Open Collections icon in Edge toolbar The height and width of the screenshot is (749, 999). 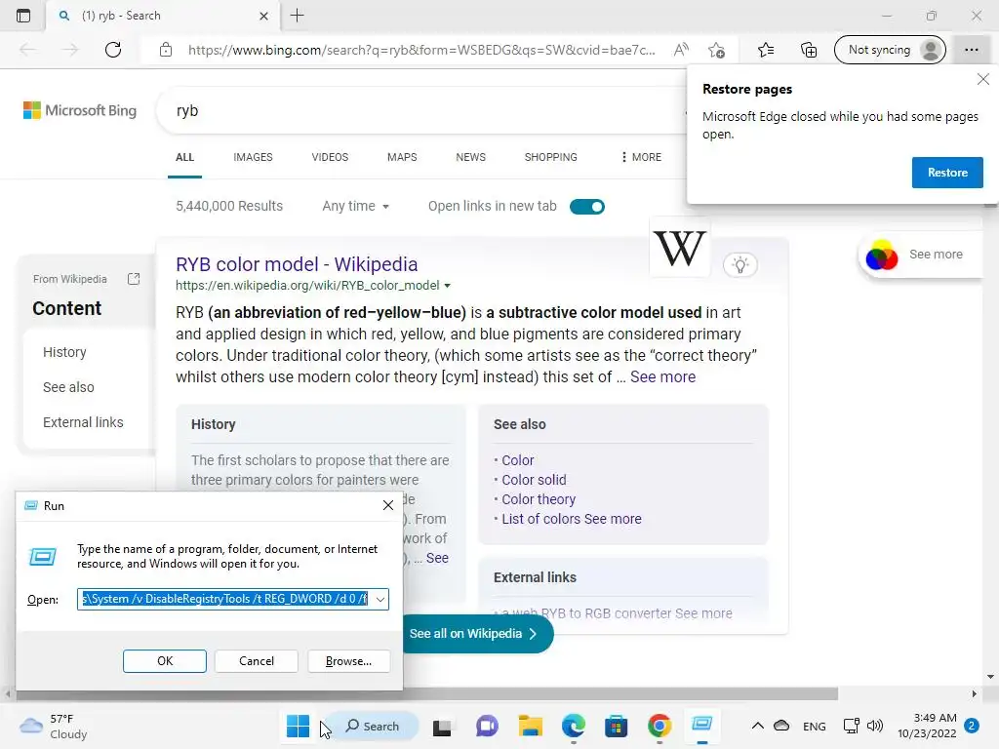click(809, 50)
